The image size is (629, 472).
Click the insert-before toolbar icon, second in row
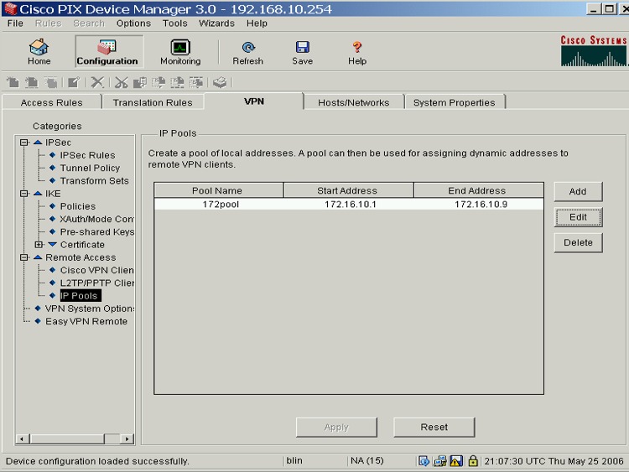(x=32, y=83)
